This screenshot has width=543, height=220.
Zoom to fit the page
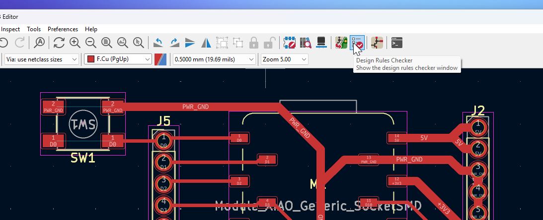pyautogui.click(x=107, y=43)
